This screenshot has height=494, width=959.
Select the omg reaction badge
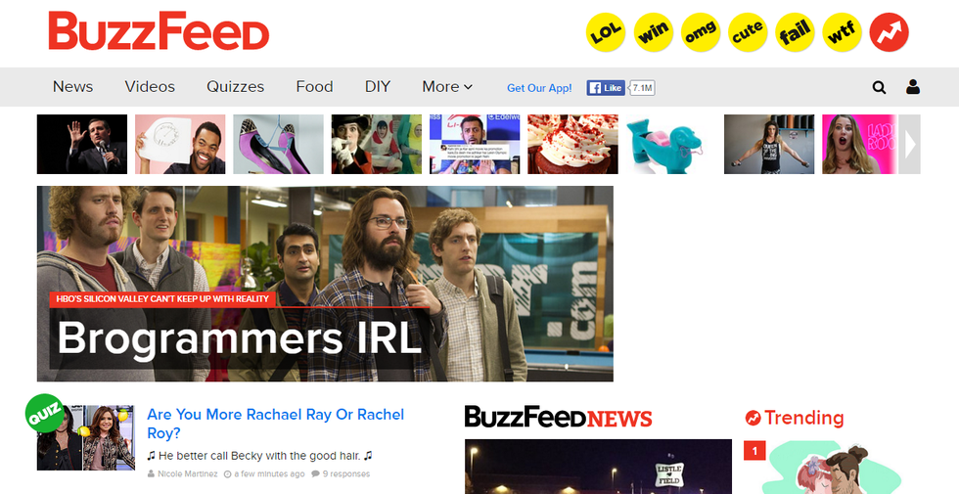pos(701,31)
